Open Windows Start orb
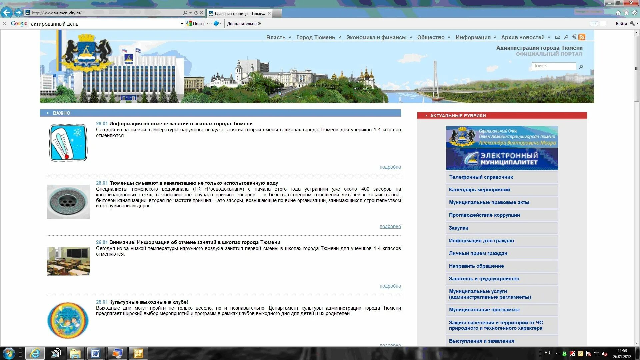The image size is (640, 360). (9, 353)
